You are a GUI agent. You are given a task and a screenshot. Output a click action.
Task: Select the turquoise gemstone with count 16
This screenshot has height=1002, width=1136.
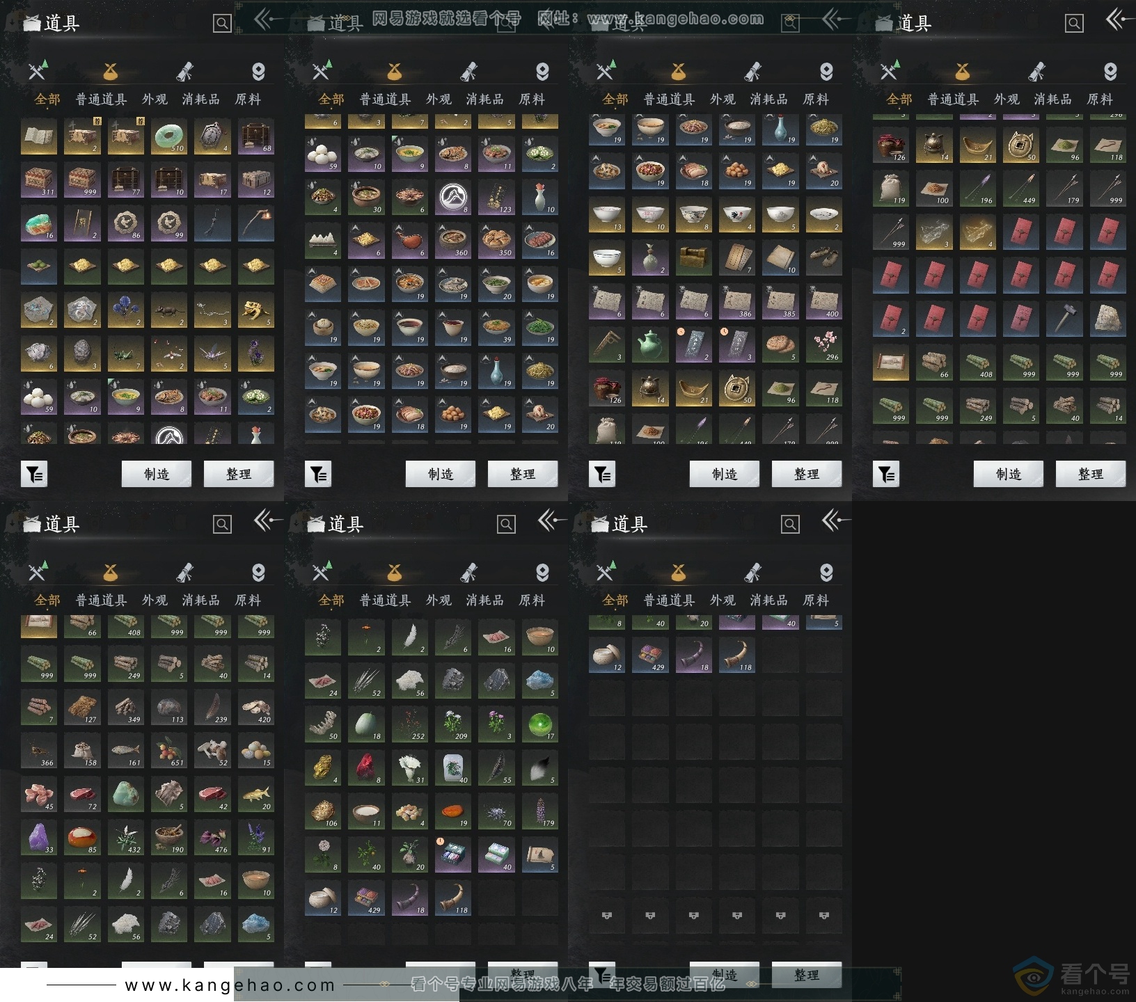pyautogui.click(x=39, y=223)
